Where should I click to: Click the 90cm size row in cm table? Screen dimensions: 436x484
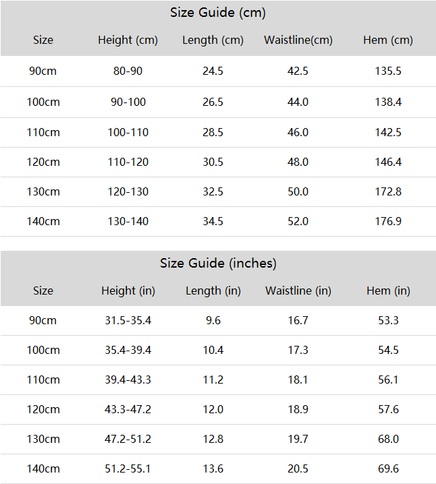click(218, 71)
